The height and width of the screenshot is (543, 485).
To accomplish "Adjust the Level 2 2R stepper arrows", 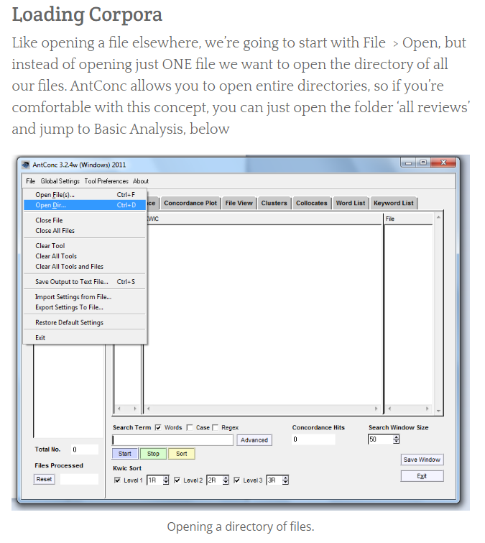I will click(226, 480).
